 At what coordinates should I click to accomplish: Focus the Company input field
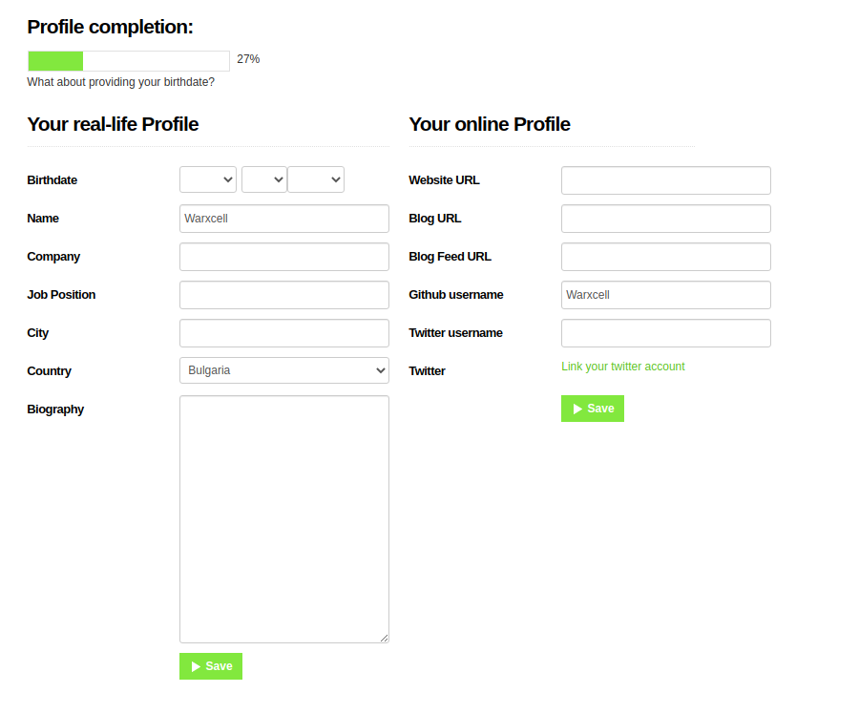tap(284, 257)
